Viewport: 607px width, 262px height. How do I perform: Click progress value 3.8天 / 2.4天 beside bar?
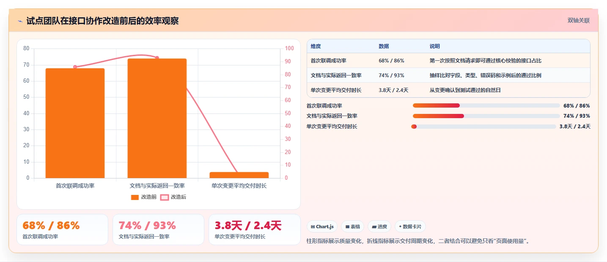(x=575, y=127)
